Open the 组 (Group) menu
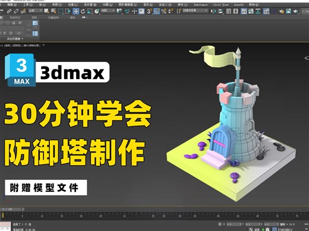Image resolution: width=309 pixels, height=231 pixels. pos(42,5)
